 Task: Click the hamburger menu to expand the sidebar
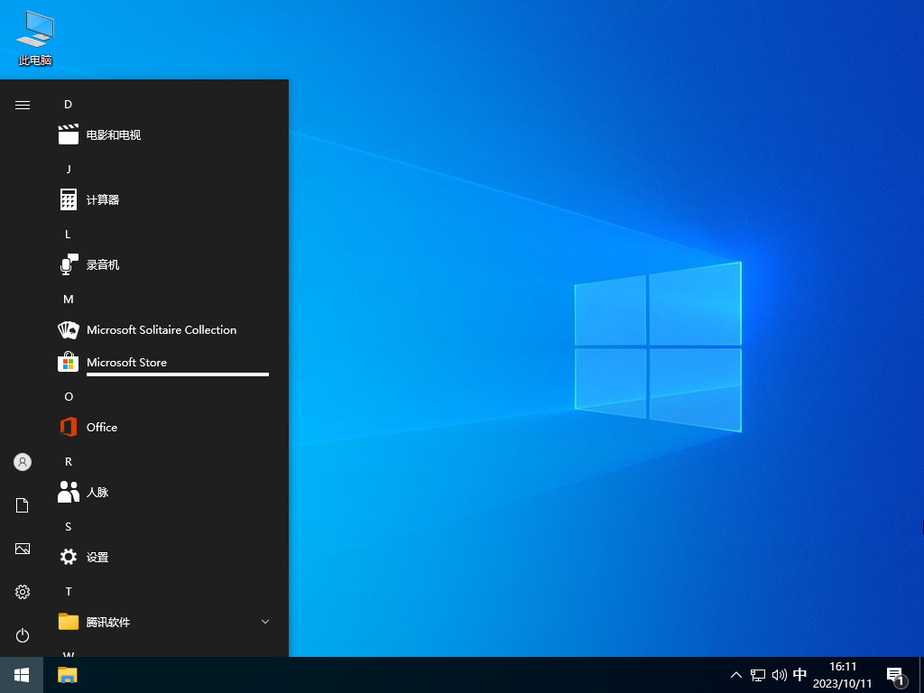22,105
